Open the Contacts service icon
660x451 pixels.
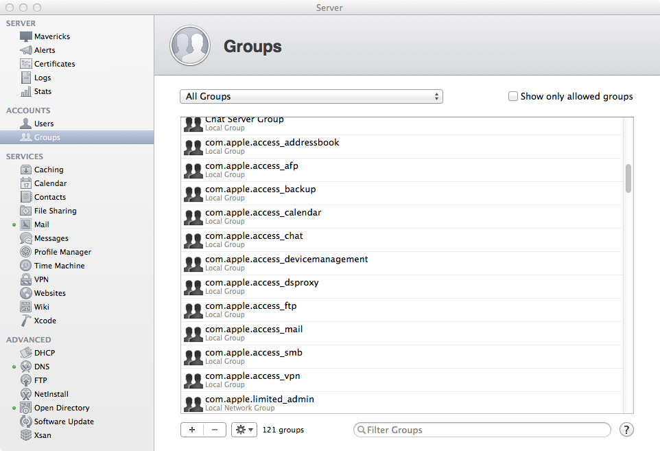coord(25,197)
